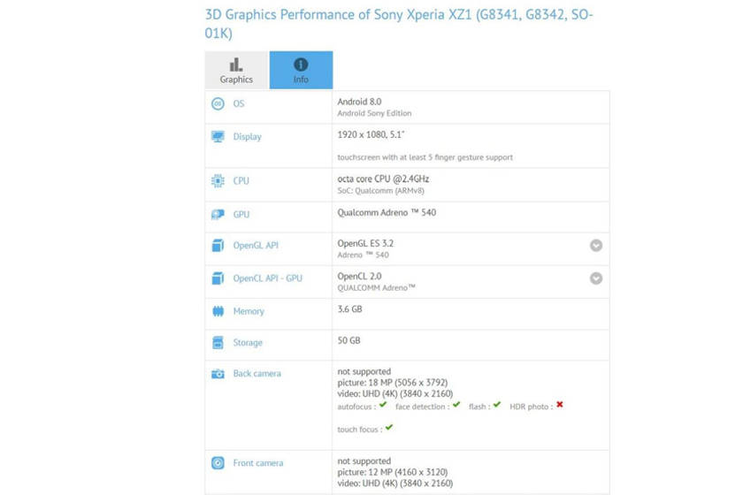Open the Sony Xperia XZ1 page title link
Screen dimensions: 743x495
[399, 24]
